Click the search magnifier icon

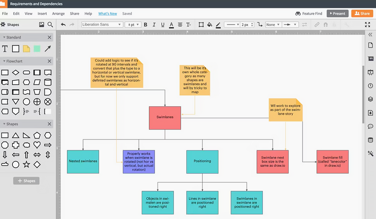(50, 25)
